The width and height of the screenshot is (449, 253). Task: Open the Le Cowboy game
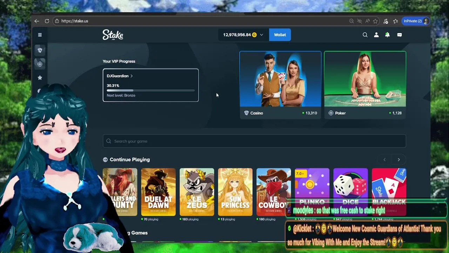tap(274, 192)
